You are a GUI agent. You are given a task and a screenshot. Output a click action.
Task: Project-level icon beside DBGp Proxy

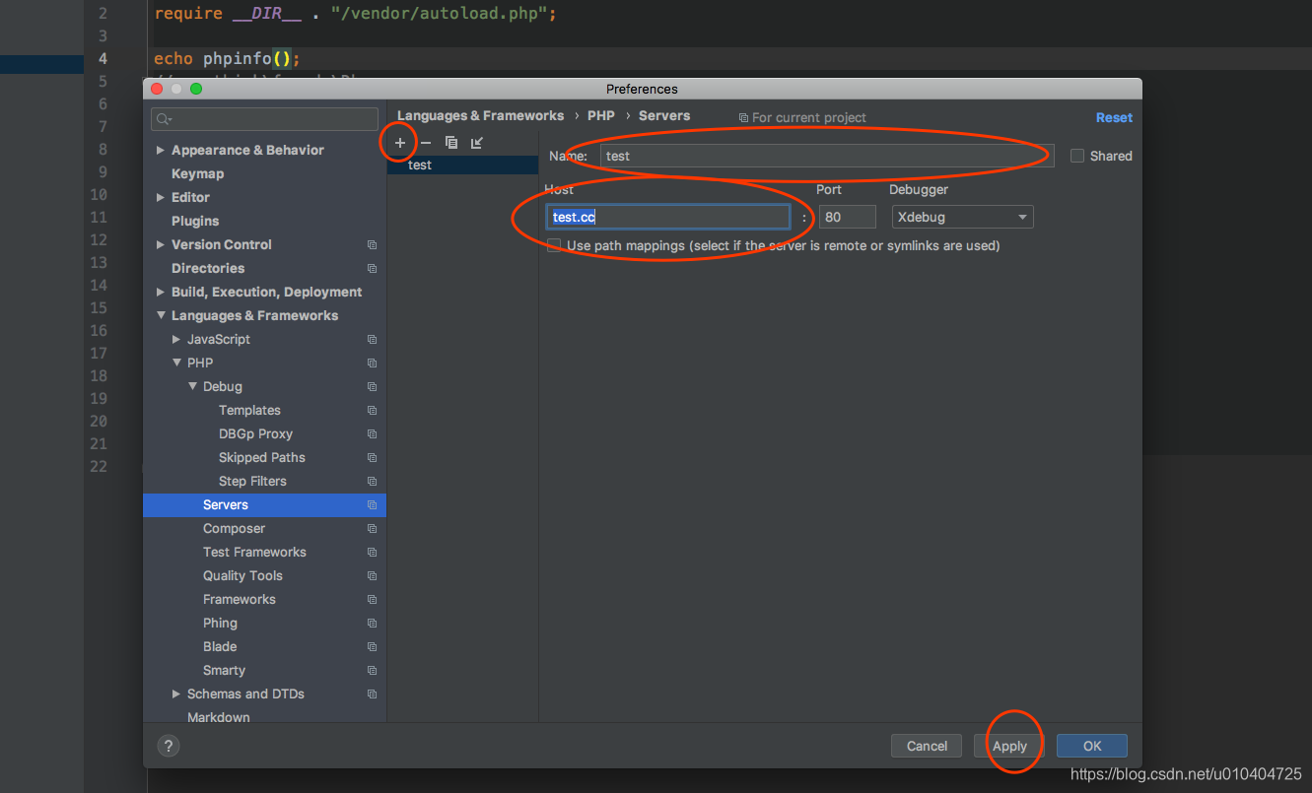tap(372, 433)
